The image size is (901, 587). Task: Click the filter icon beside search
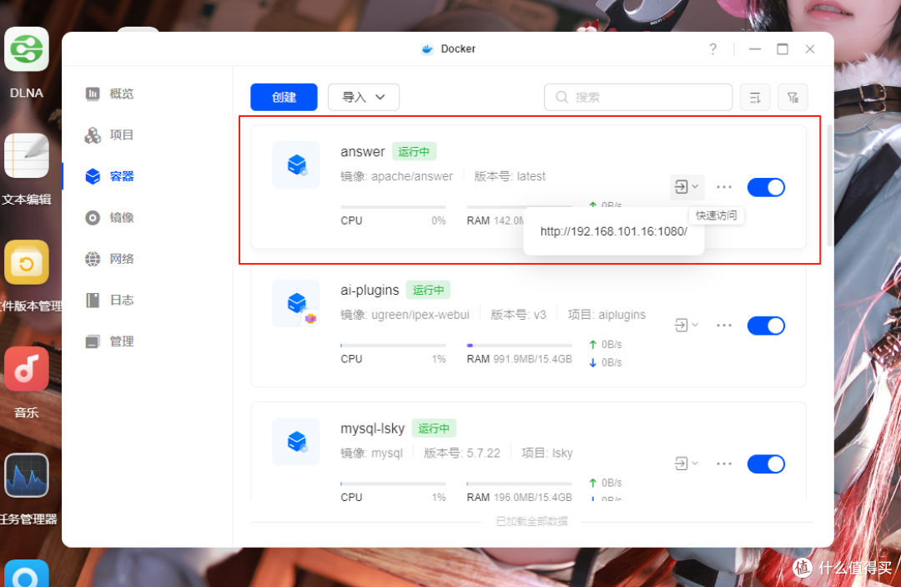(x=793, y=97)
